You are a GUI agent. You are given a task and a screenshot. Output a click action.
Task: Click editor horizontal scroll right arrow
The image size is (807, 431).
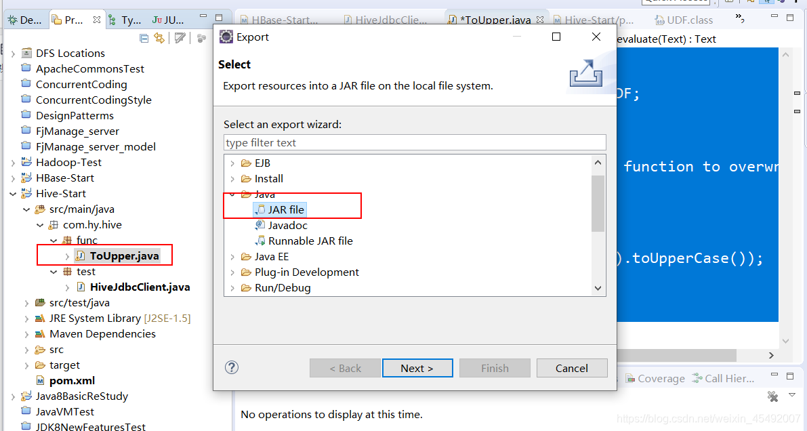(771, 355)
